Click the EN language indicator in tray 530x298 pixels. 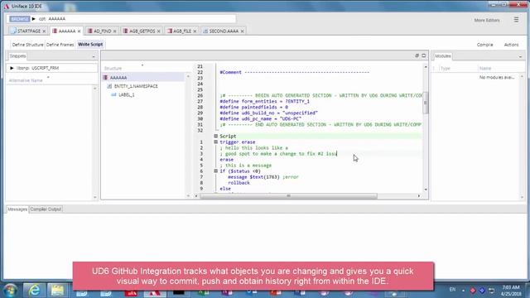point(452,290)
